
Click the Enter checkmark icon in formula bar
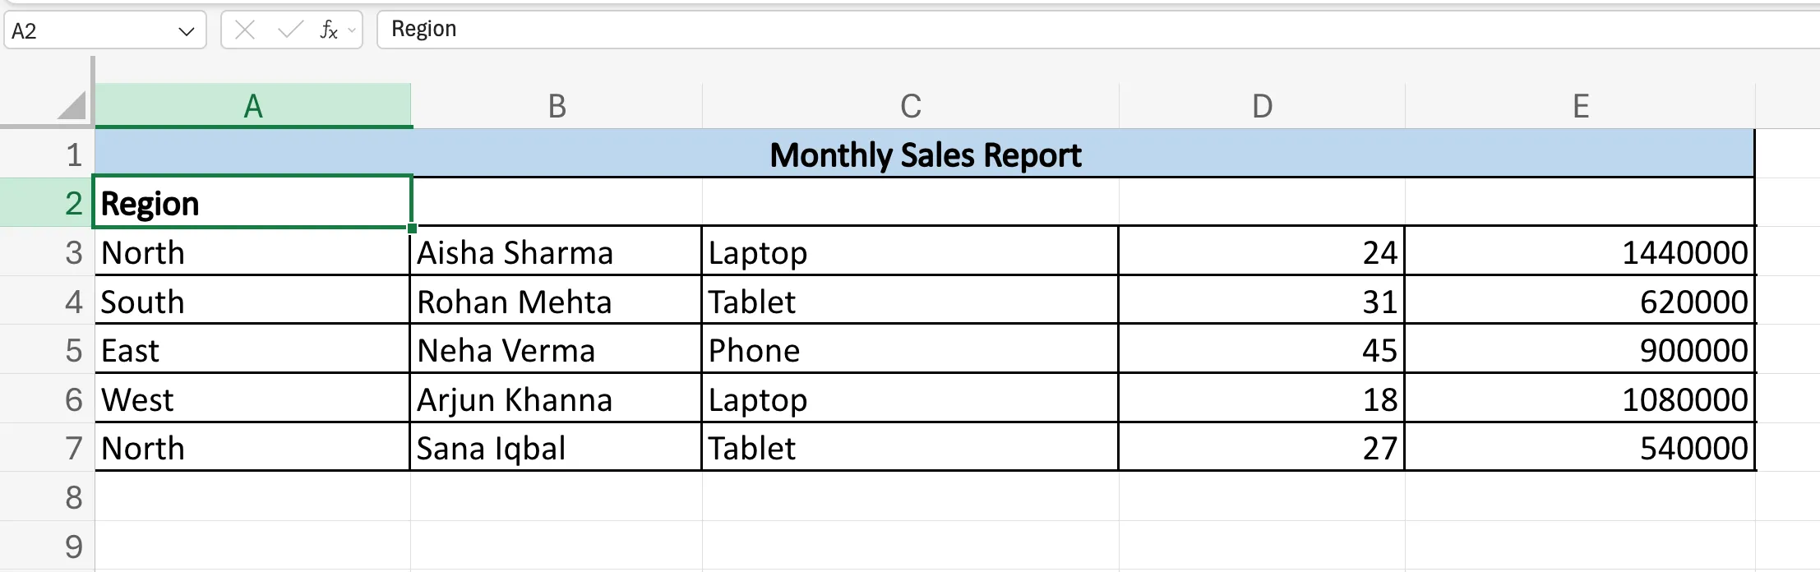289,30
